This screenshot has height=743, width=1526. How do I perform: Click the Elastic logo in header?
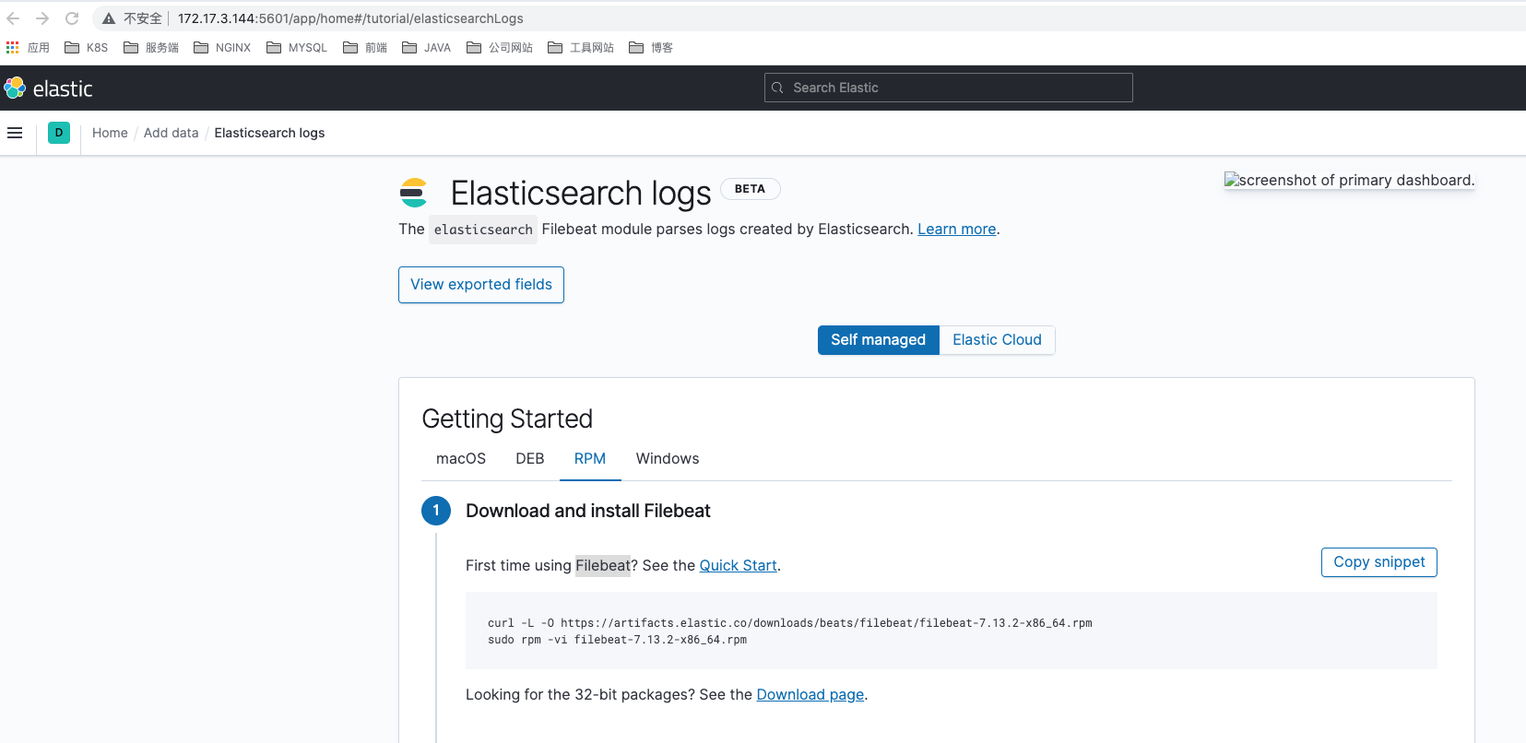(x=49, y=88)
